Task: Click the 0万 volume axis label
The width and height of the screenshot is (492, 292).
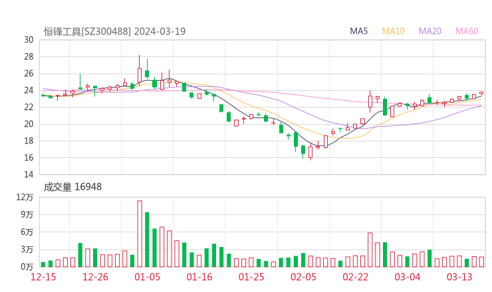Action: (27, 267)
